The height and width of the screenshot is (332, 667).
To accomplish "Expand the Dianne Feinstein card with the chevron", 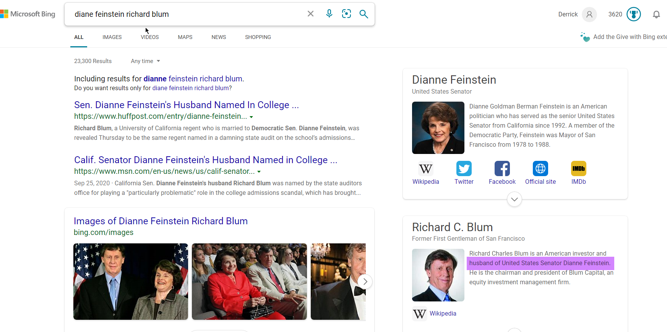I will coord(514,199).
